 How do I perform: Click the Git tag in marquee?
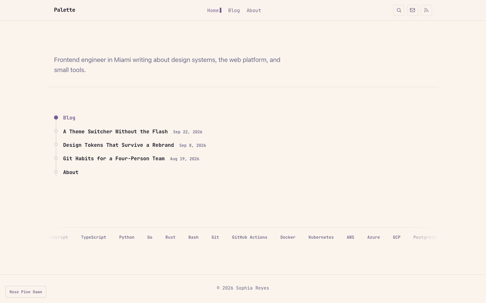[215, 237]
